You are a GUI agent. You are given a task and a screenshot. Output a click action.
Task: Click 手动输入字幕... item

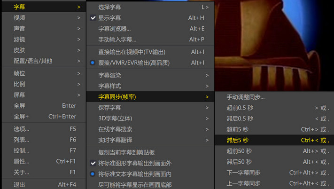pos(150,39)
